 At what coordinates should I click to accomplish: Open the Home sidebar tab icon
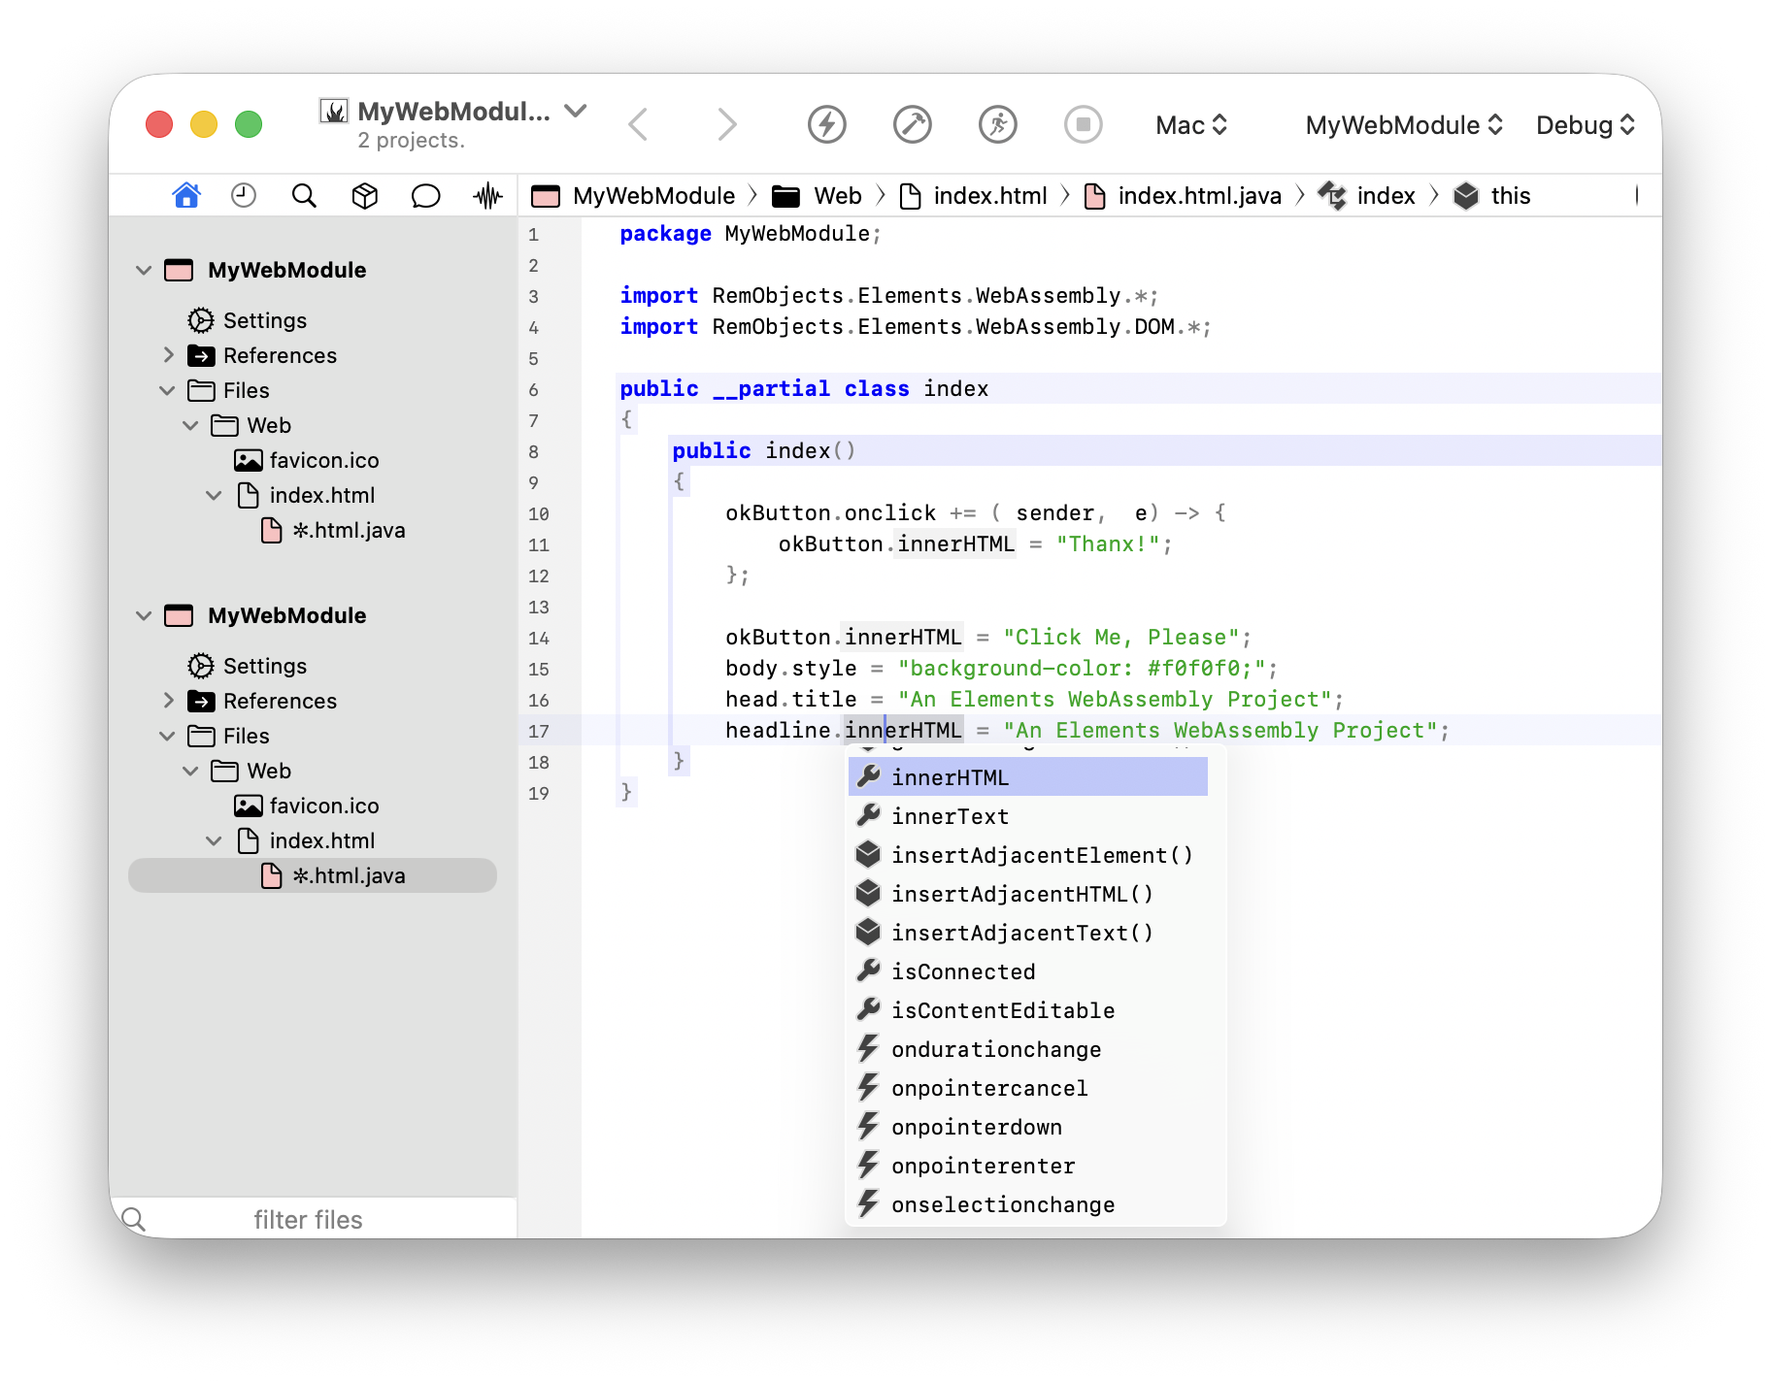tap(186, 196)
